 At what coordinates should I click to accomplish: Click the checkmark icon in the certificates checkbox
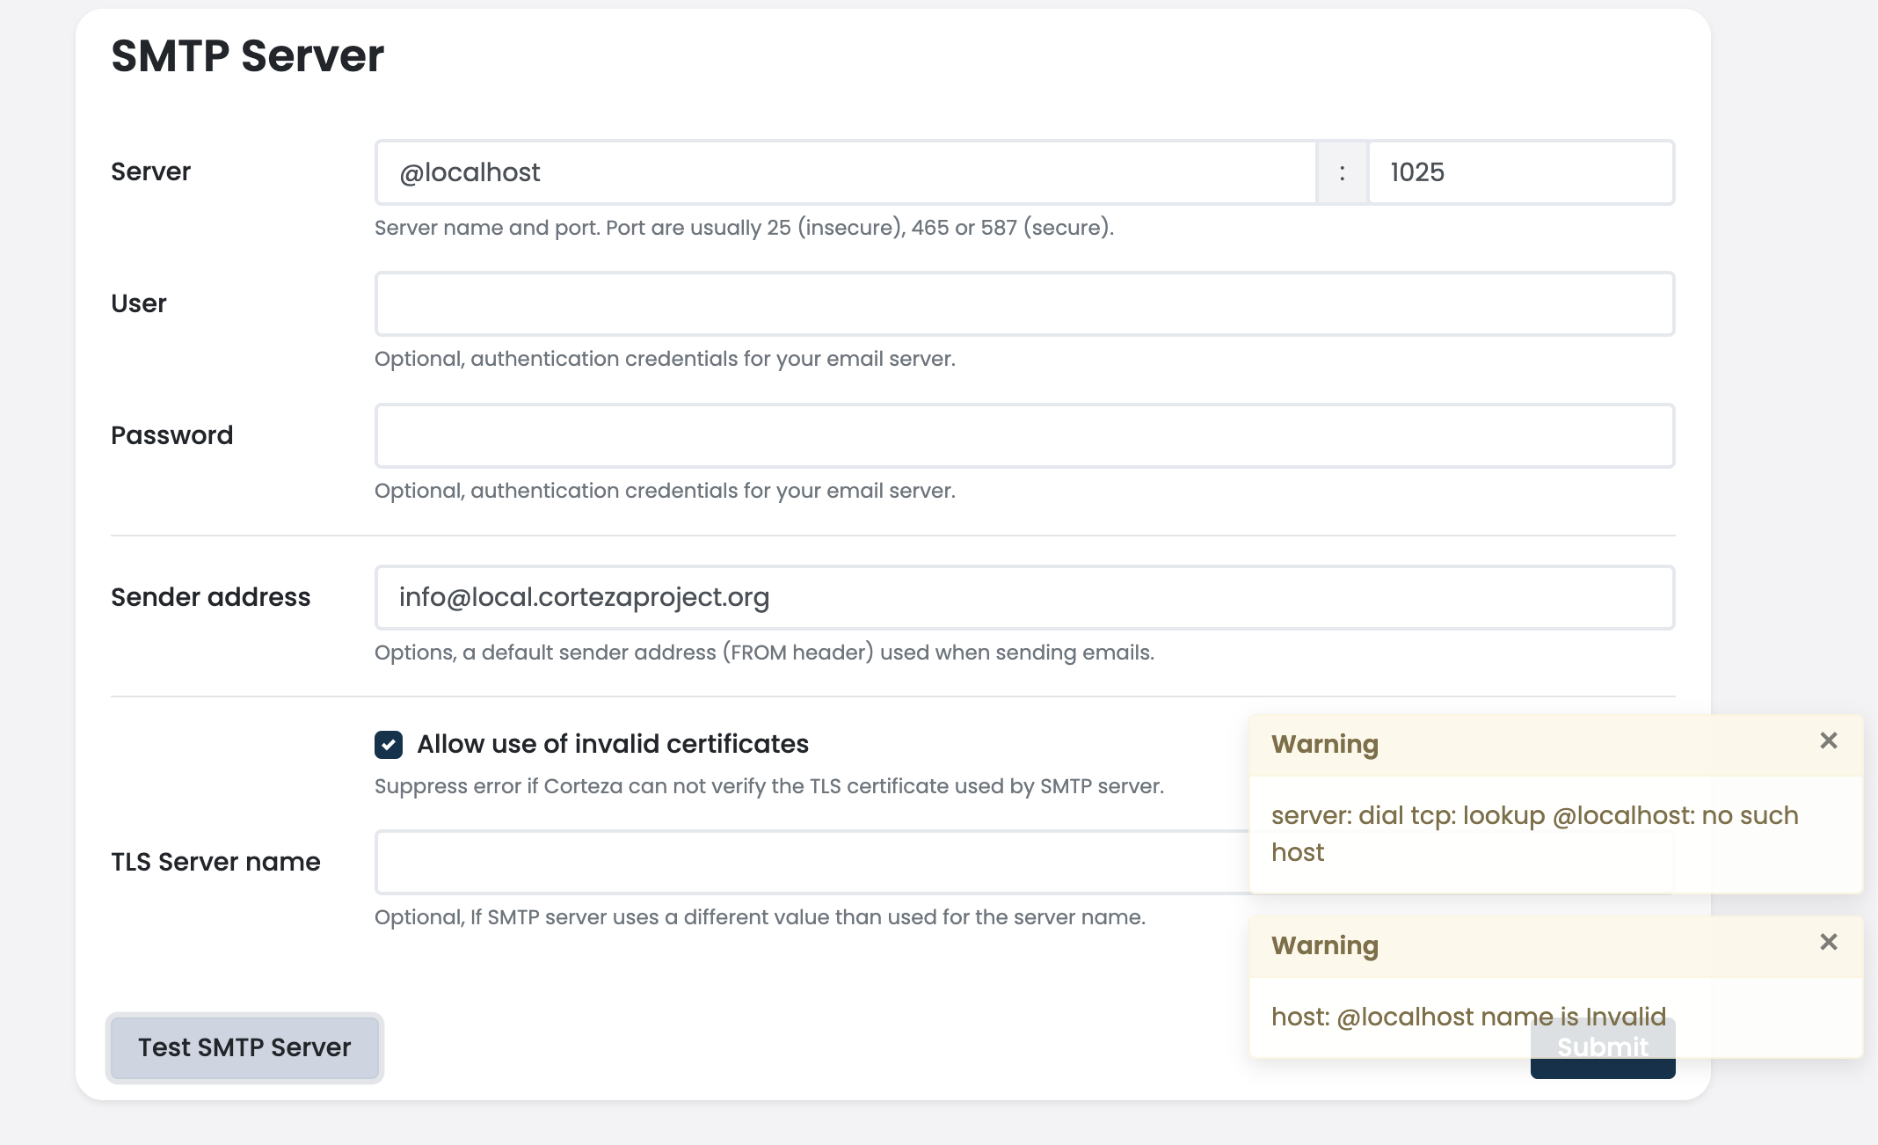(x=387, y=744)
